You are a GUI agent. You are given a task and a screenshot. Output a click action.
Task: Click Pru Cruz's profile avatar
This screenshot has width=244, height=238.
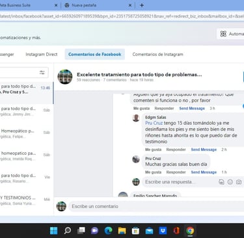coord(136,159)
